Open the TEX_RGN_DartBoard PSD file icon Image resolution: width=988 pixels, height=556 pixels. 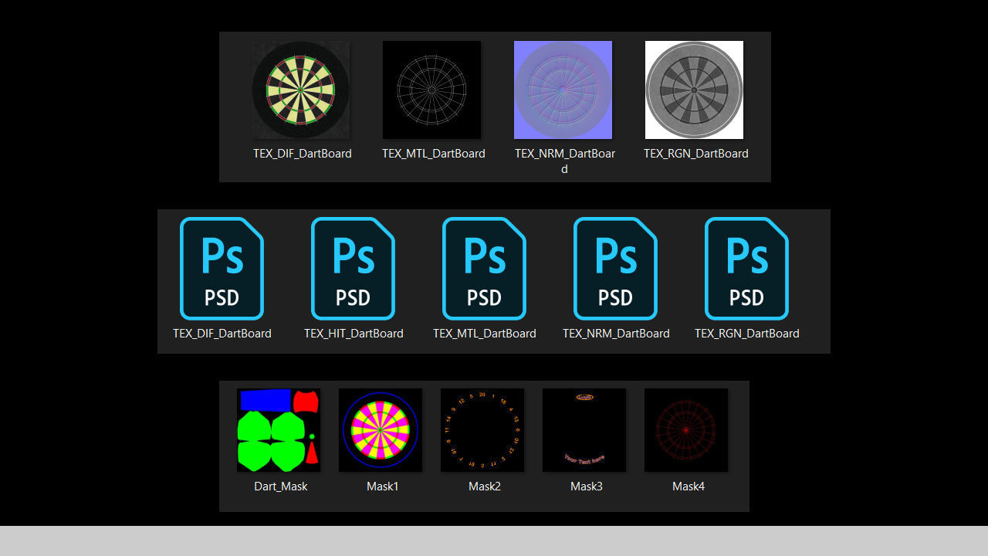pyautogui.click(x=746, y=269)
